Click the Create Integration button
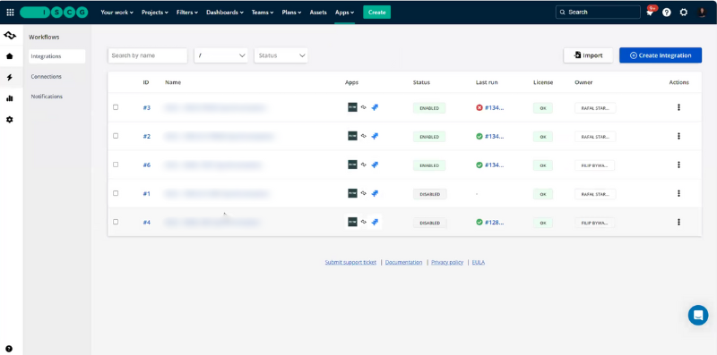 point(661,55)
